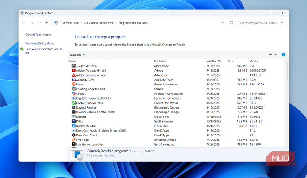Open the Organize dropdown menu

pos(77,55)
